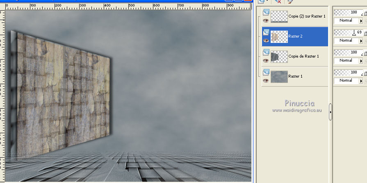Click Normal blend mode field of Copie (2) sur Raster 1
The height and width of the screenshot is (183, 367).
(346, 21)
